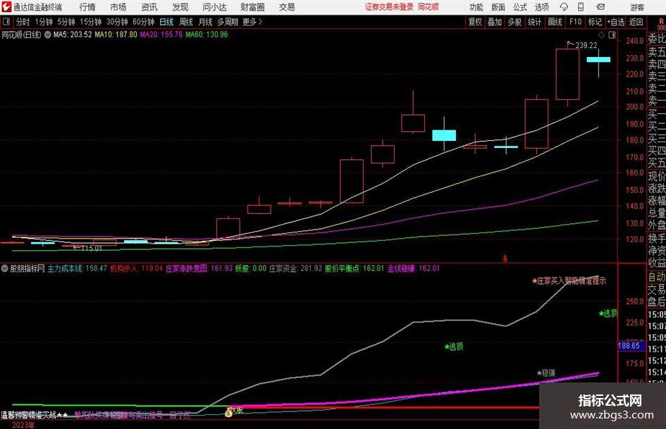
Task: Click the gold money bag marker on the indicator chart
Action: 228,411
